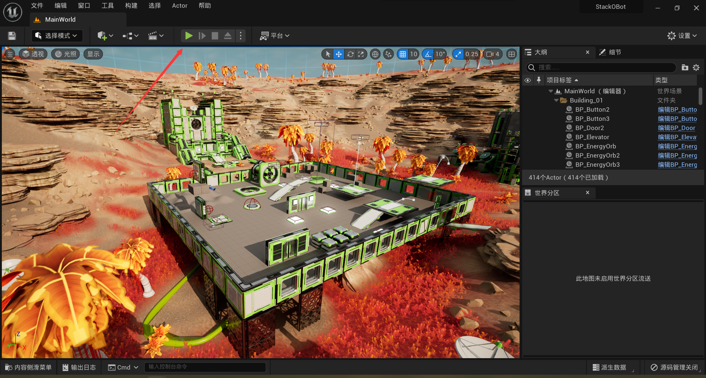Select BP_Elevator in the outliner
This screenshot has width=706, height=378.
592,137
